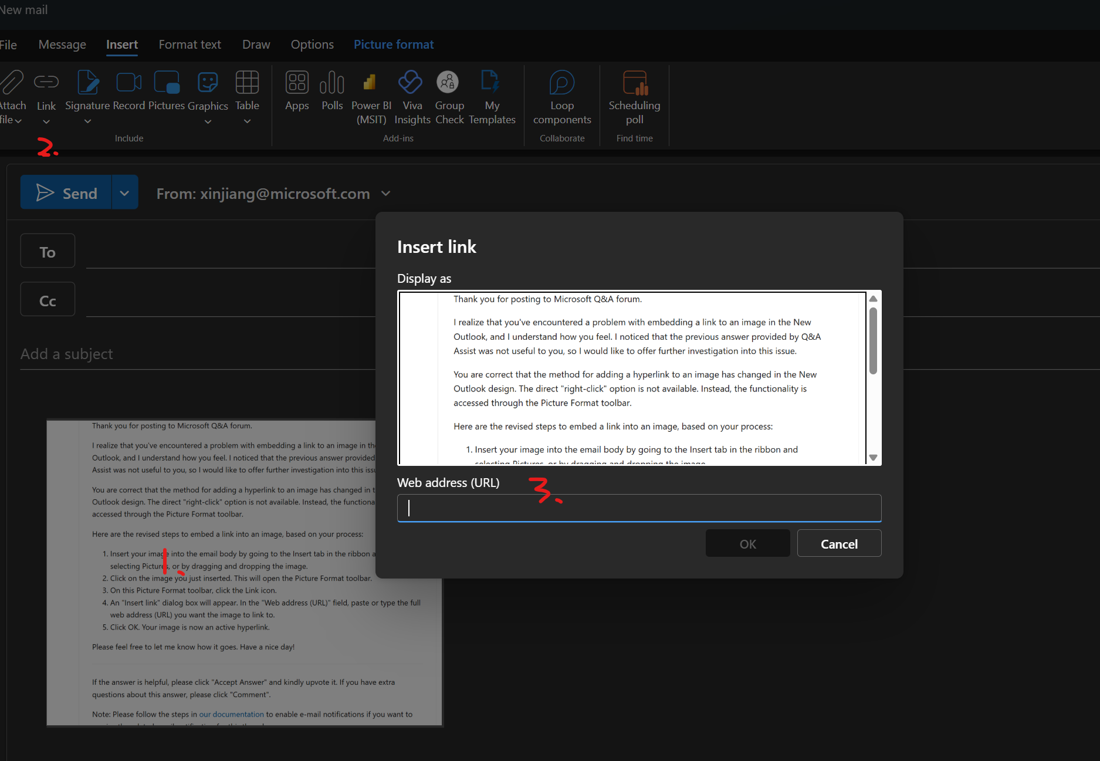Screen dimensions: 1100x761
Task: Open the Draw tab
Action: tap(256, 45)
